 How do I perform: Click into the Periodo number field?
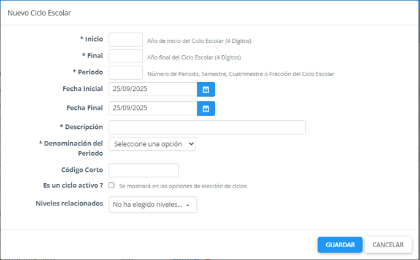(126, 73)
